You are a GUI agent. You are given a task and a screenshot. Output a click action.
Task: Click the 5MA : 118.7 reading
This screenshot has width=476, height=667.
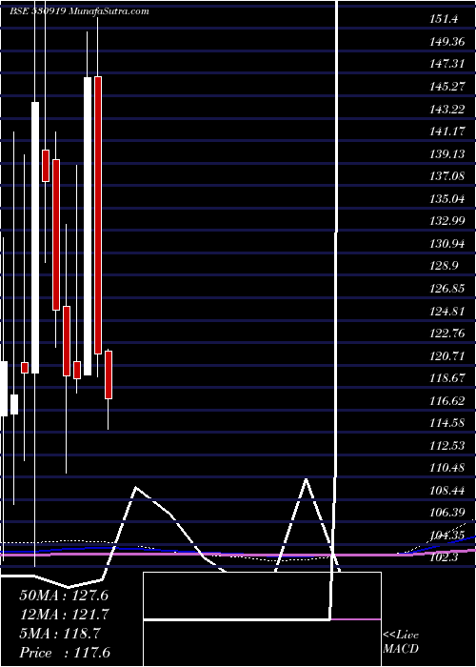click(59, 634)
